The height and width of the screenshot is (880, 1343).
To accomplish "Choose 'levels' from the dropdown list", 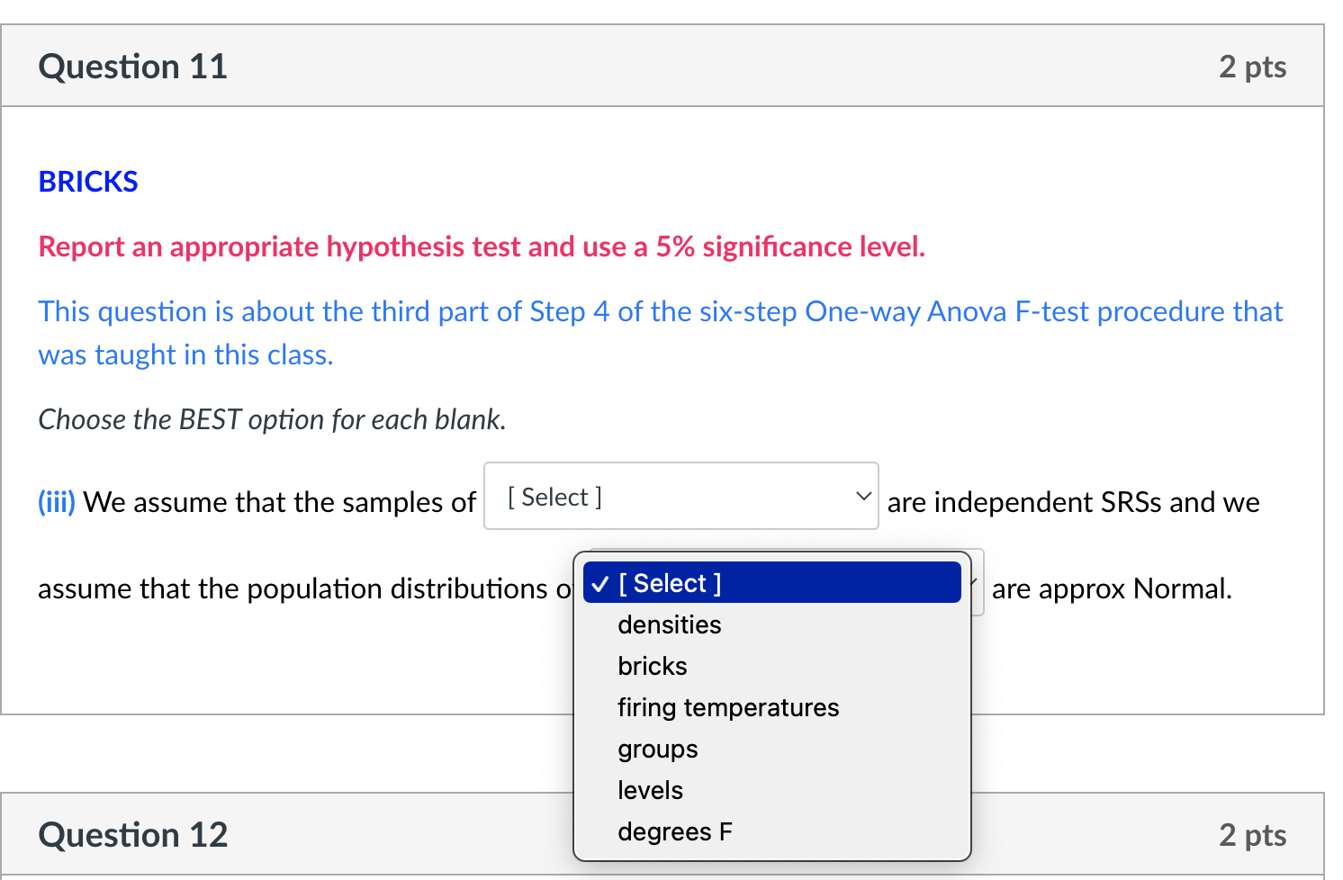I will (x=772, y=790).
